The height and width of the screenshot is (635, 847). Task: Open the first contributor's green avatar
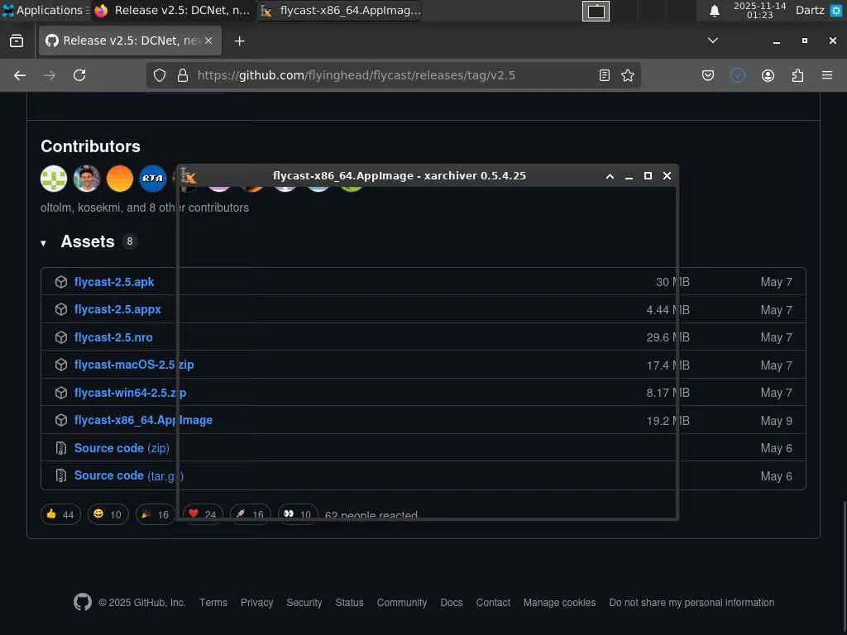click(x=54, y=179)
